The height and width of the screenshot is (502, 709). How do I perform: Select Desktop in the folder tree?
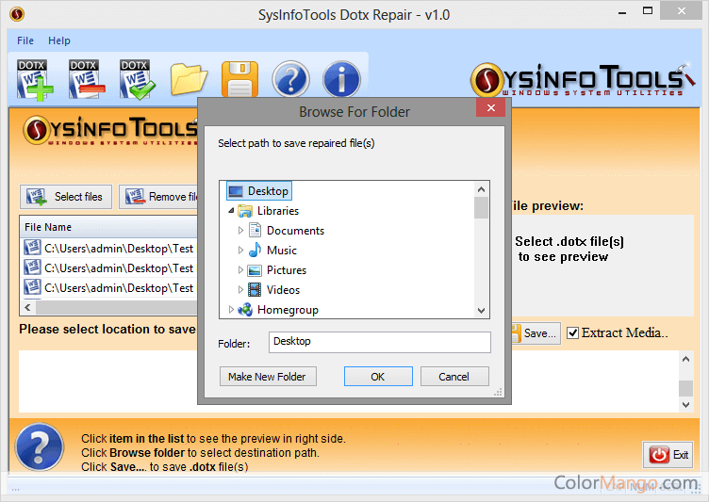point(259,190)
